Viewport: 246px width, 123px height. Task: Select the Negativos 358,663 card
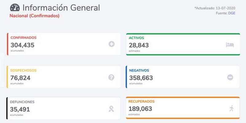click(x=183, y=77)
